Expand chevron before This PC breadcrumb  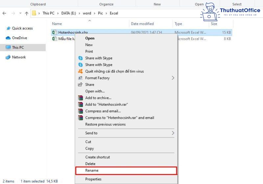(x=39, y=13)
